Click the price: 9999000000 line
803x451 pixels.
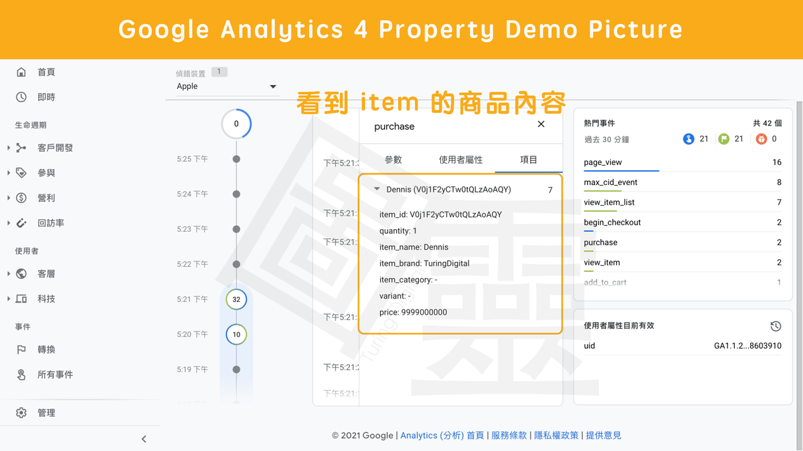413,313
